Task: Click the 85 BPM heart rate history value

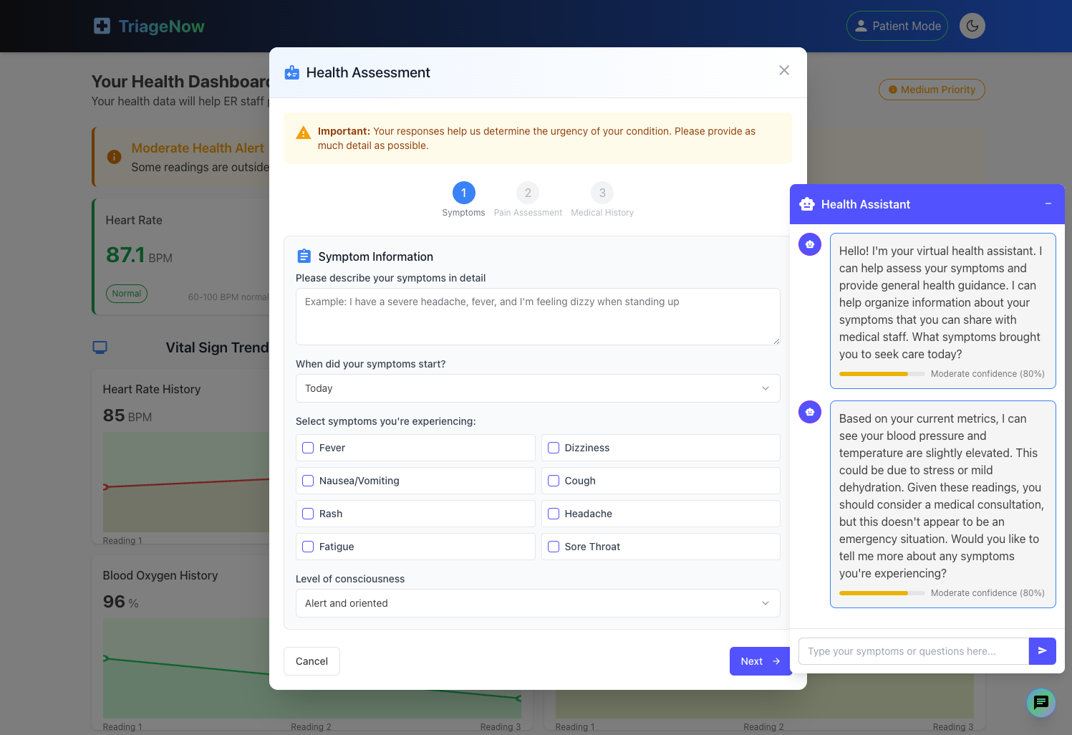Action: point(127,415)
